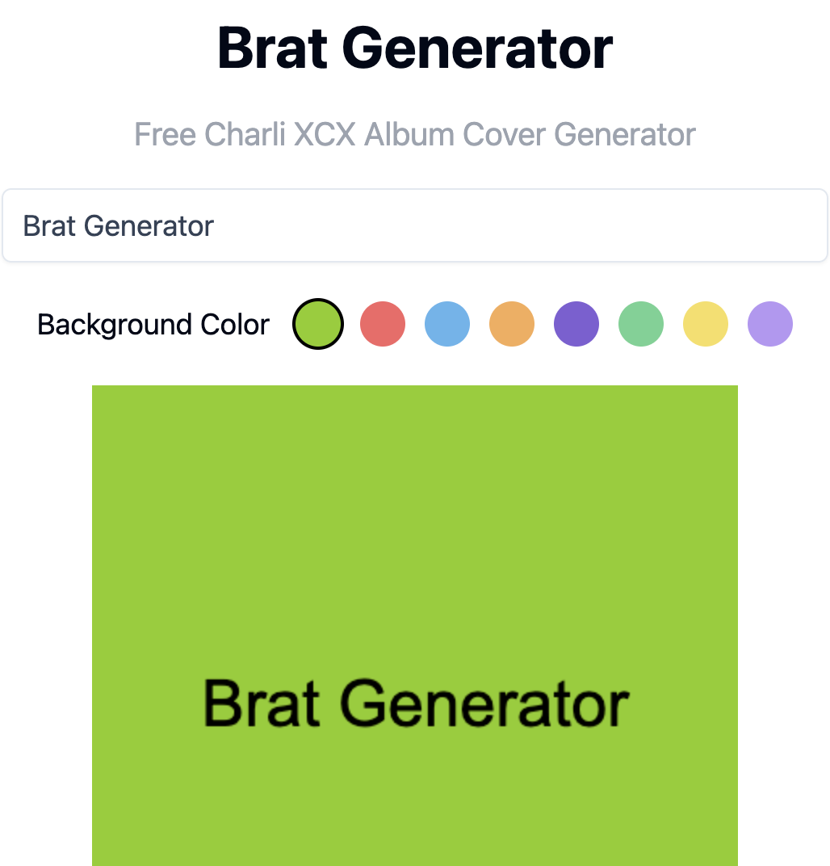Click the Brat Generator page heading
This screenshot has width=830, height=866.
(414, 48)
